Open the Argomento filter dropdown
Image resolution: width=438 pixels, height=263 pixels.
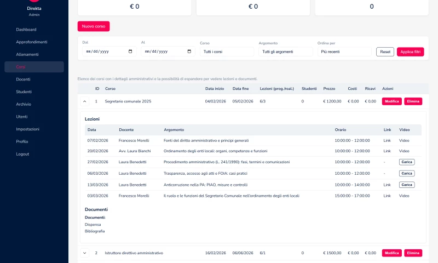(285, 52)
